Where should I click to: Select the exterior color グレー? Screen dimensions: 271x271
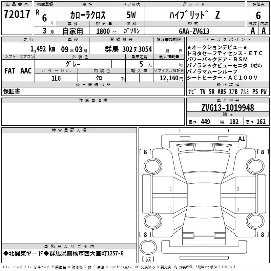click(x=73, y=64)
